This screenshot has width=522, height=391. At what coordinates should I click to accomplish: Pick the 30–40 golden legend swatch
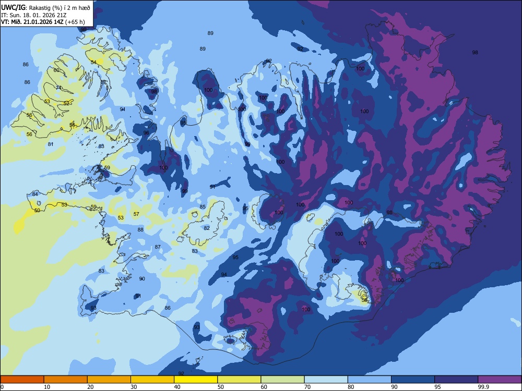point(152,380)
